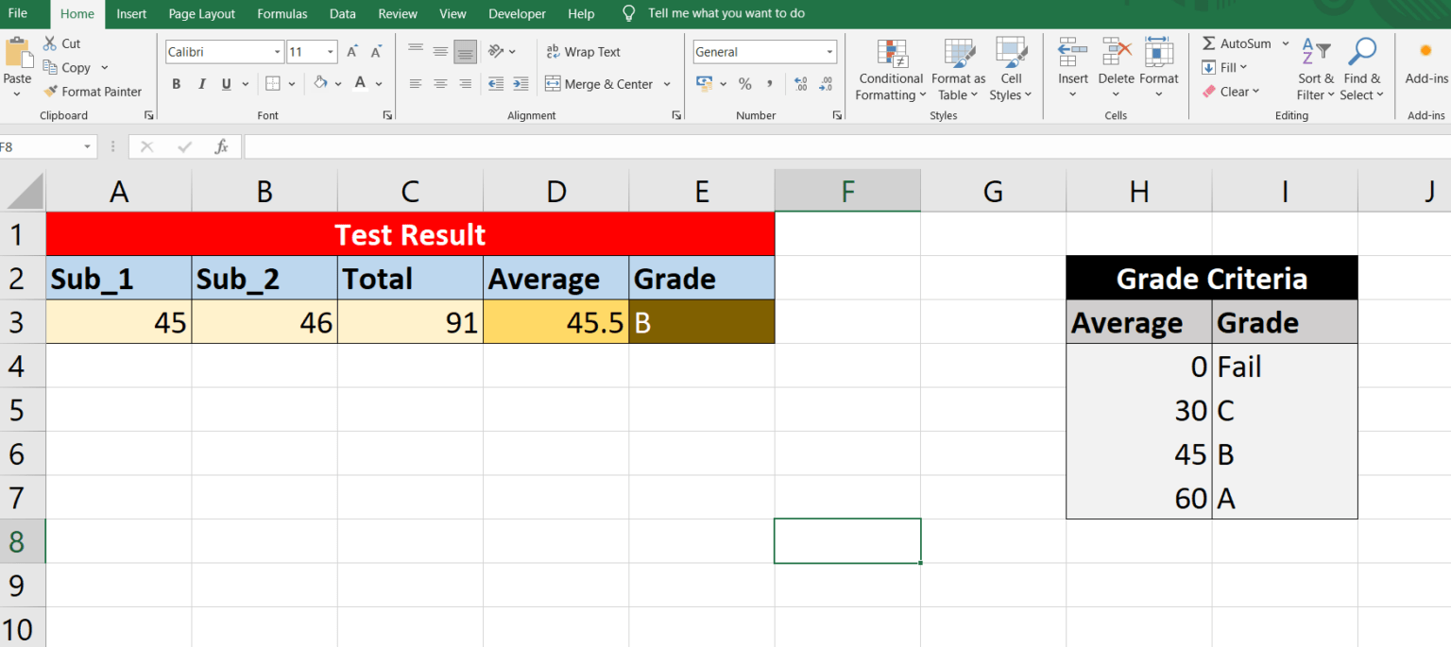Toggle underline formatting
The width and height of the screenshot is (1451, 647).
[224, 84]
